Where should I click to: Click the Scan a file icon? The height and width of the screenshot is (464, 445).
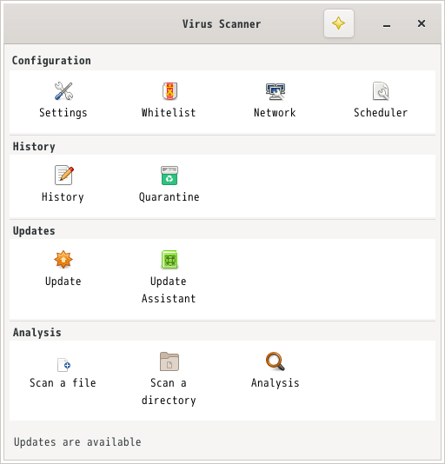63,365
